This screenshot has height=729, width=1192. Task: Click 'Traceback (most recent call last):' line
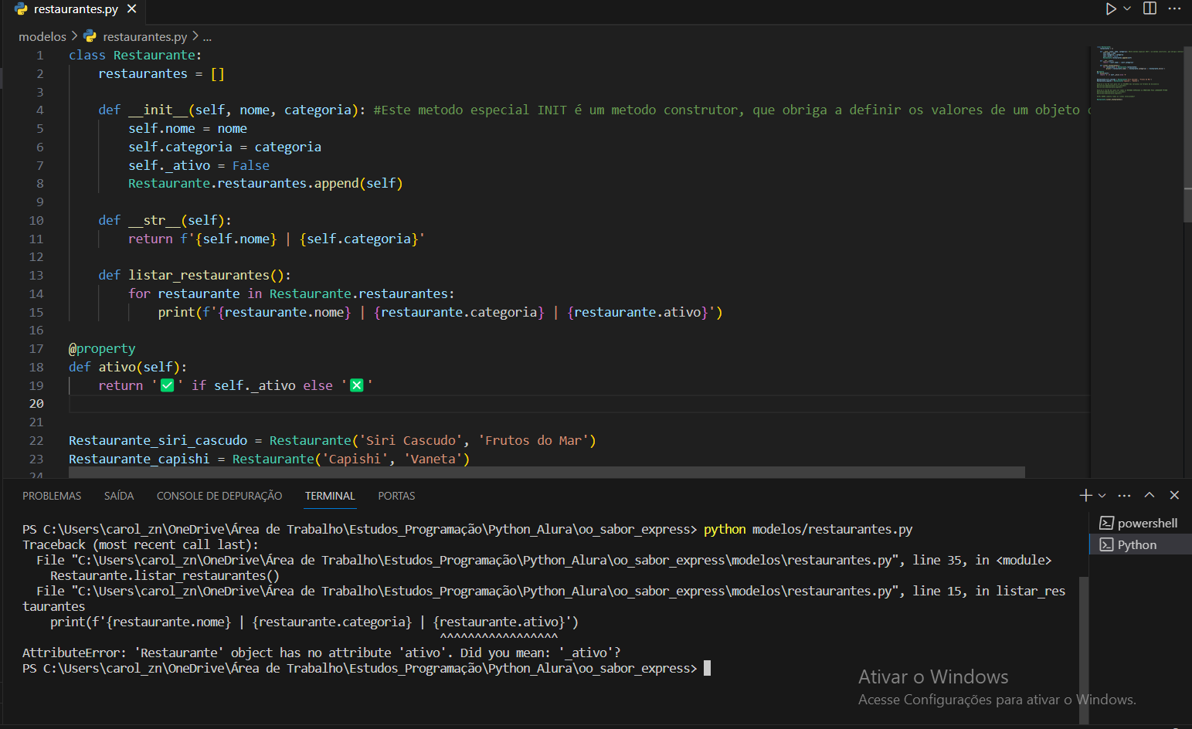click(x=141, y=544)
